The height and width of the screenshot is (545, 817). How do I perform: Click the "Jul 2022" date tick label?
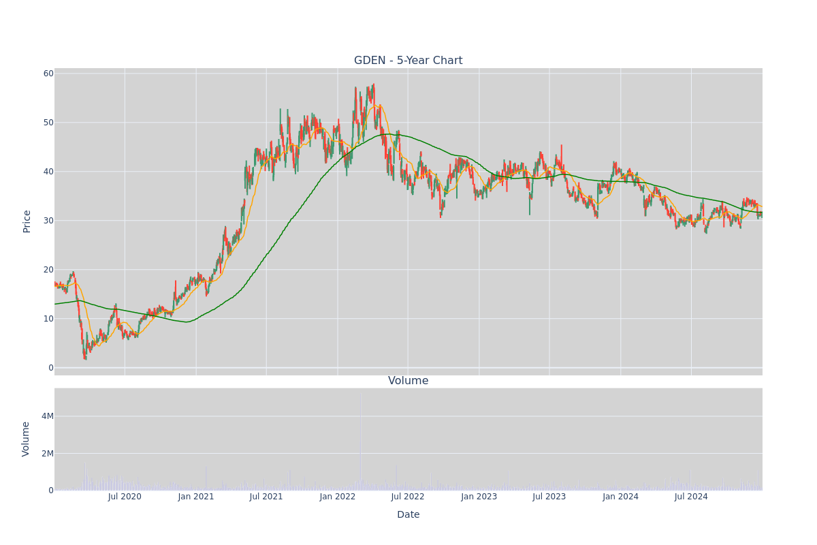point(408,497)
